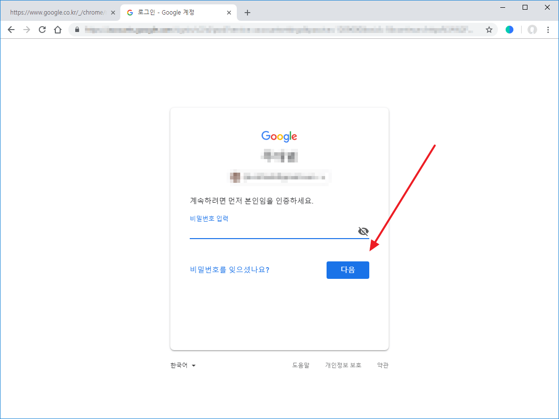Reload the current page
Image resolution: width=559 pixels, height=419 pixels.
[42, 30]
